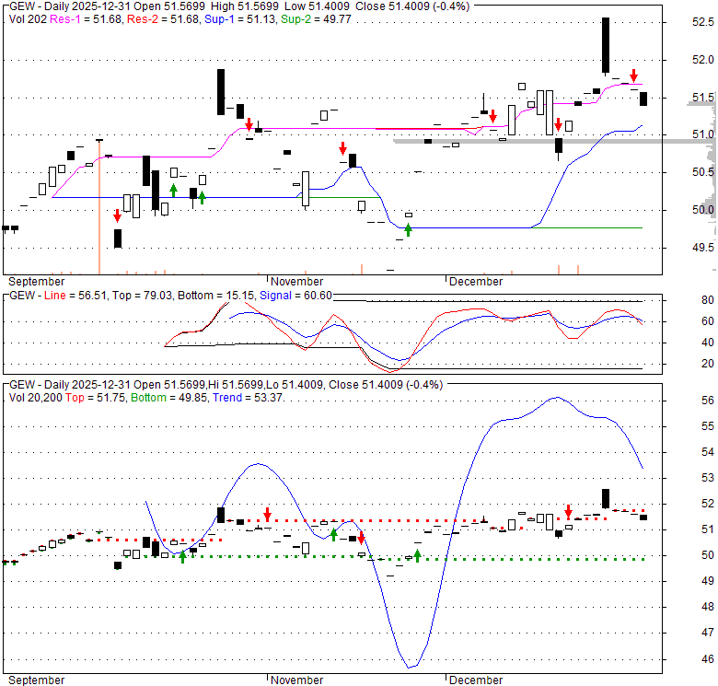Click the rightmost red arrow in bottom chart
Image resolution: width=718 pixels, height=686 pixels.
(x=568, y=511)
